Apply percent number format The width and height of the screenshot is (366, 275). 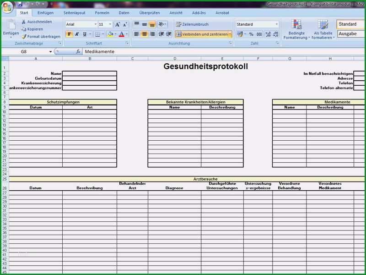pos(251,34)
